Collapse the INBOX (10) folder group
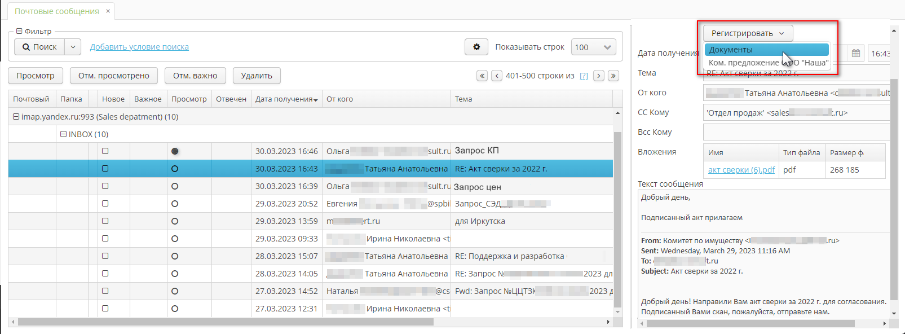Image resolution: width=905 pixels, height=334 pixels. coord(64,134)
